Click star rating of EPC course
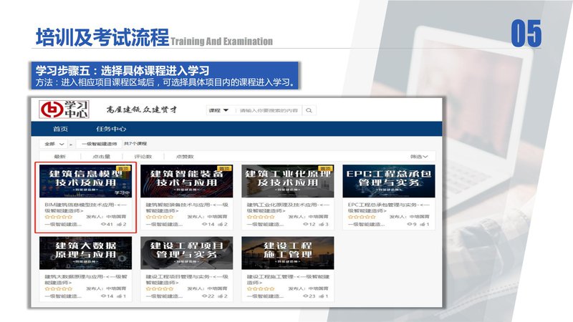The width and height of the screenshot is (573, 322). pos(362,217)
